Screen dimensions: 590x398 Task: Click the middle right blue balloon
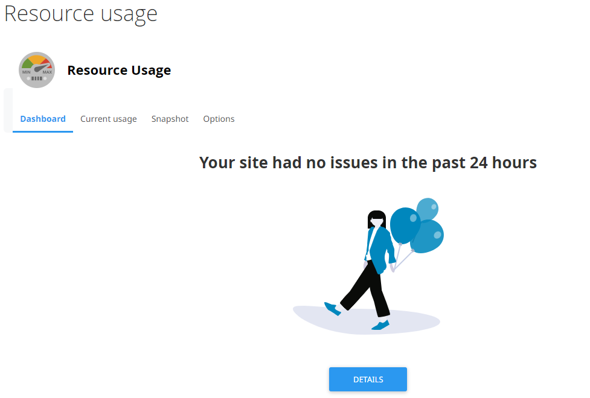pyautogui.click(x=430, y=236)
